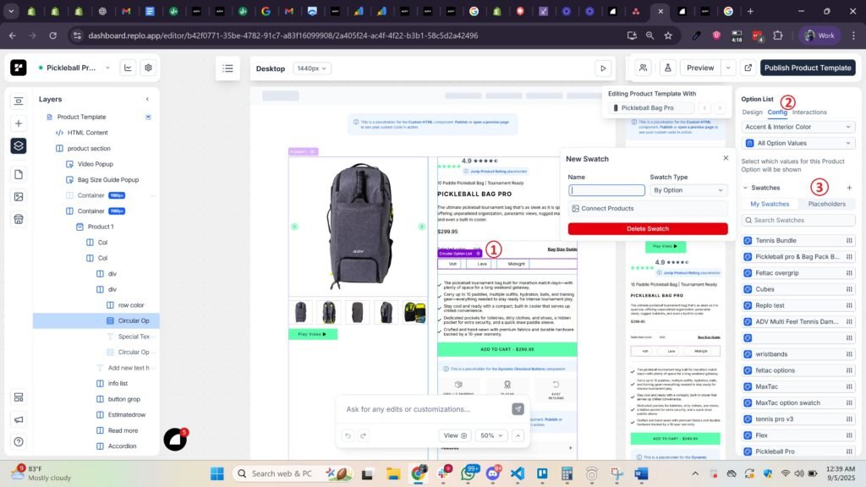Click the add element plus icon in sidebar
Image resolution: width=866 pixels, height=487 pixels.
coord(19,123)
